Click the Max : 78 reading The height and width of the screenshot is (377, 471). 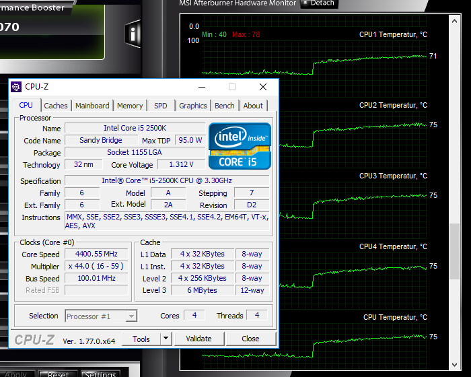click(x=246, y=34)
